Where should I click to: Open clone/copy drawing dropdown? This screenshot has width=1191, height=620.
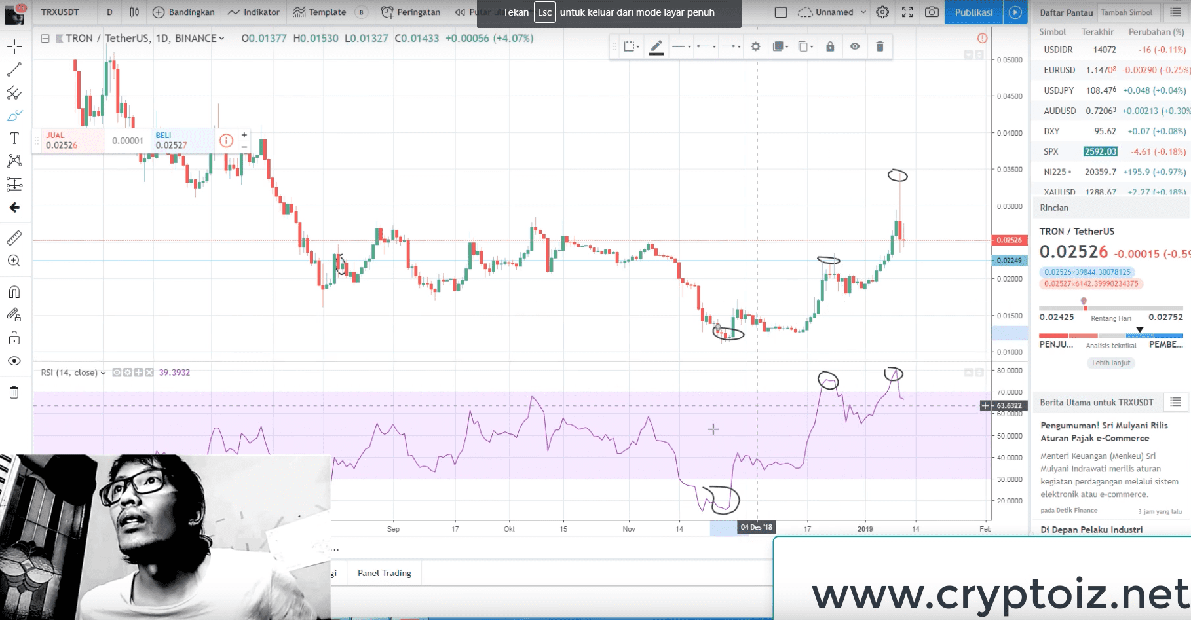pos(805,46)
